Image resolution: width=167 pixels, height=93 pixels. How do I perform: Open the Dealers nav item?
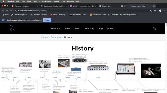click(x=68, y=28)
